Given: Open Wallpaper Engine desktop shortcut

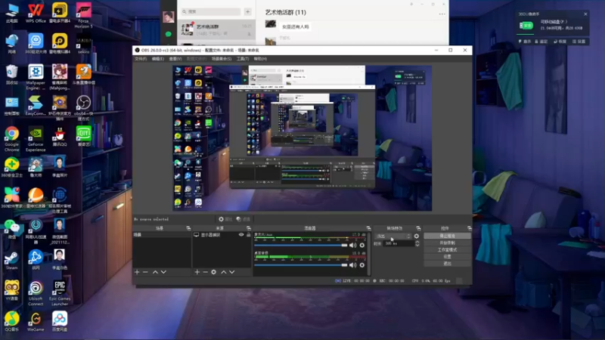Looking at the screenshot, I should point(36,77).
